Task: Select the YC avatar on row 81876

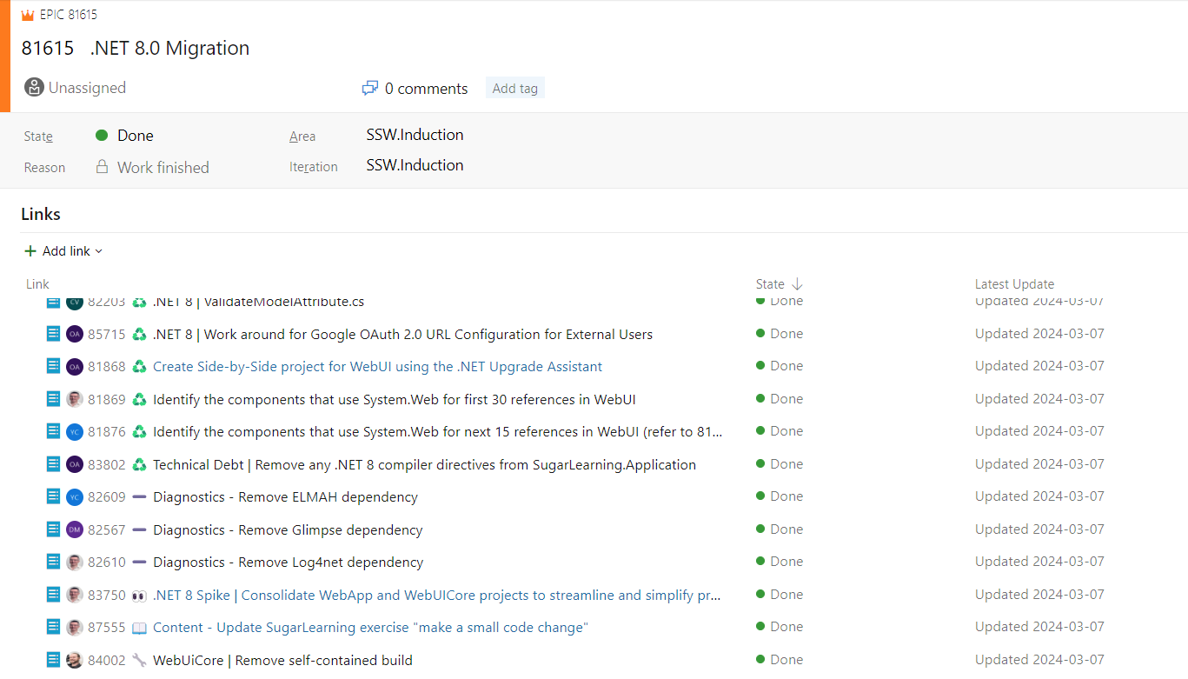Action: (75, 432)
